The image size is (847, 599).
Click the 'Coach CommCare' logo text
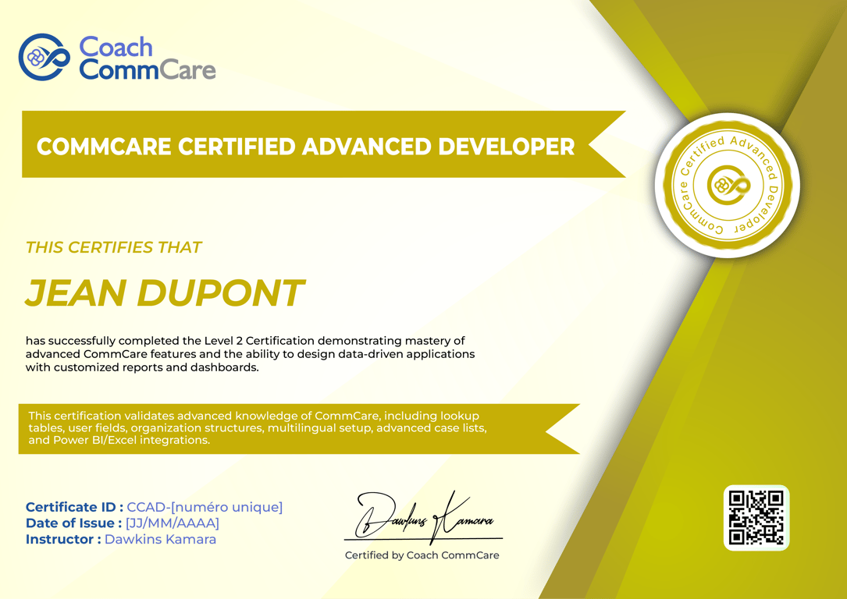point(148,58)
